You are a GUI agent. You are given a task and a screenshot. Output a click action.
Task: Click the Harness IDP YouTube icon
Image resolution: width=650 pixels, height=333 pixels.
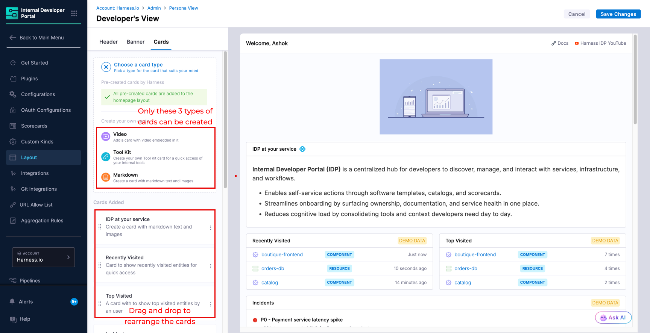tap(577, 43)
